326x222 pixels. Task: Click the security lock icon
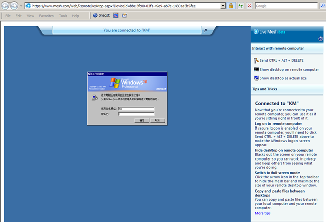tap(231, 6)
